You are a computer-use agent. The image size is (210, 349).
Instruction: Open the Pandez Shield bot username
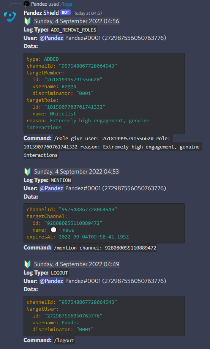coord(41,13)
